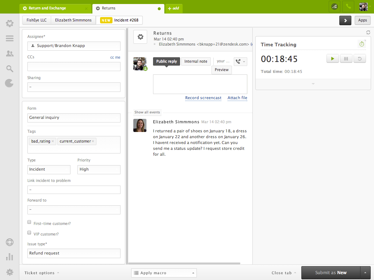
Task: Click the Submit as New button
Action: pos(331,272)
